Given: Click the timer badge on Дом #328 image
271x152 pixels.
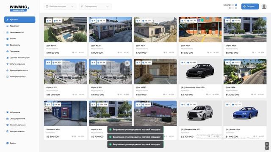Looking at the screenshot, I should coord(102,21).
